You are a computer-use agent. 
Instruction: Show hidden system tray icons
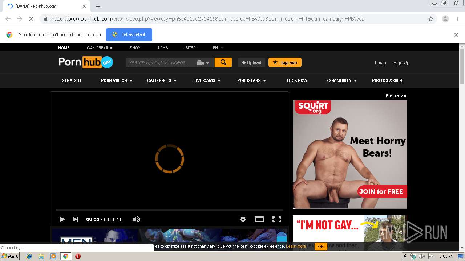[x=405, y=256]
